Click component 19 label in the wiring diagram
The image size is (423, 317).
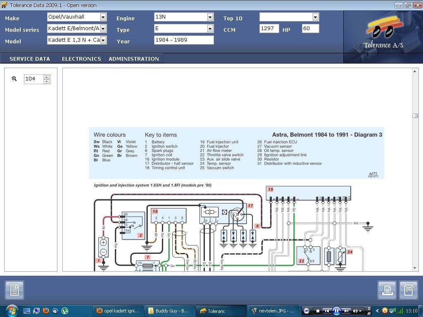[x=271, y=189]
